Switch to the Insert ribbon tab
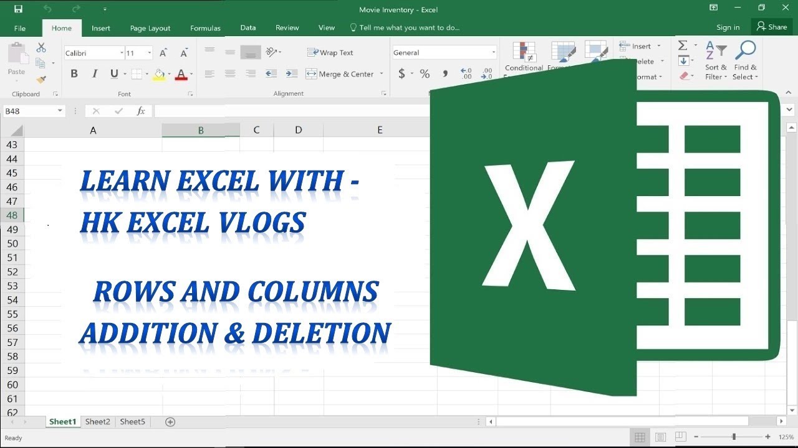The width and height of the screenshot is (798, 448). coord(101,28)
